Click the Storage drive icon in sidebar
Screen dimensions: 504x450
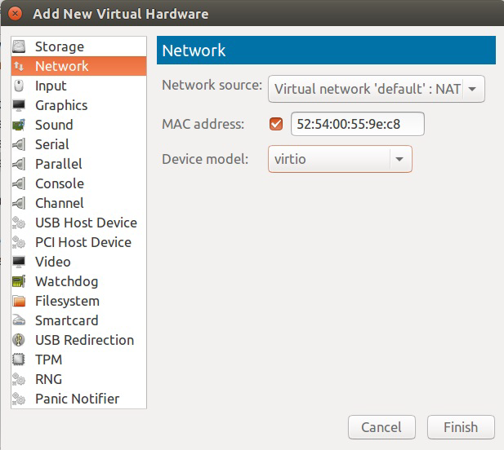coord(20,46)
